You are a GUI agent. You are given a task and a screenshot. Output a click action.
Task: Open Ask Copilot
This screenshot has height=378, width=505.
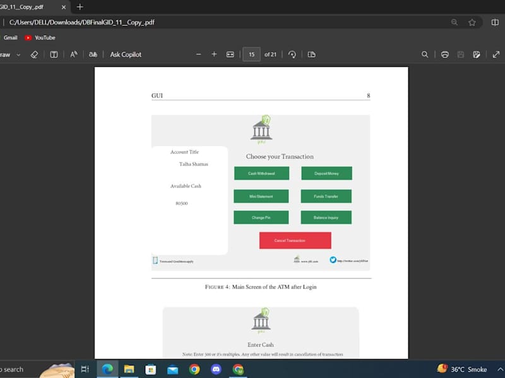click(126, 55)
